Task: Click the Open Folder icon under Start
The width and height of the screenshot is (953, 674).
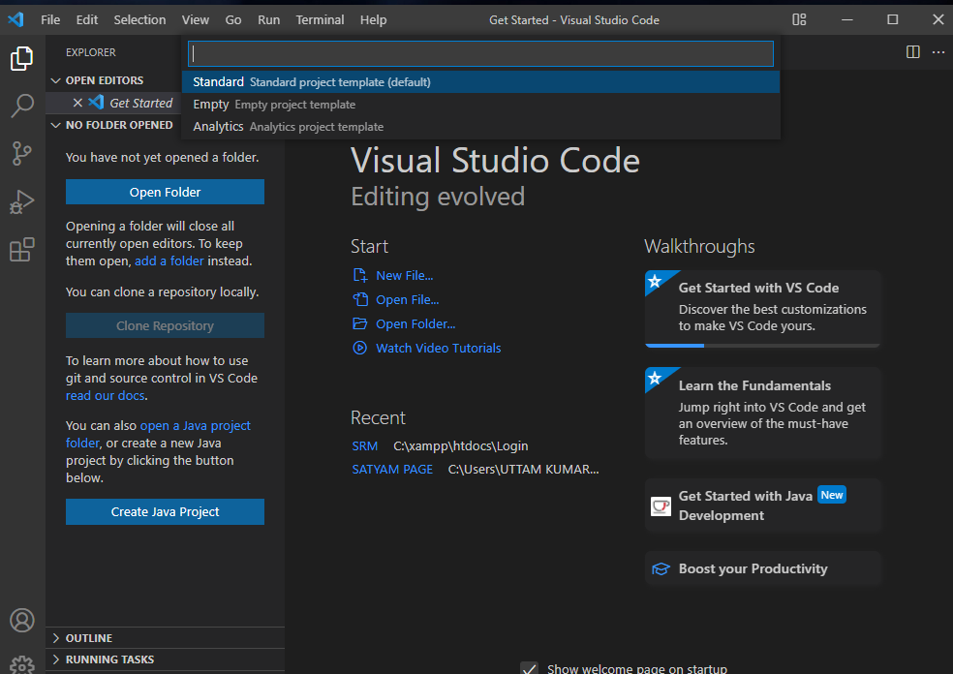Action: (360, 323)
